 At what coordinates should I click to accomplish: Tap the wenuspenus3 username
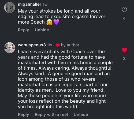(x=32, y=45)
